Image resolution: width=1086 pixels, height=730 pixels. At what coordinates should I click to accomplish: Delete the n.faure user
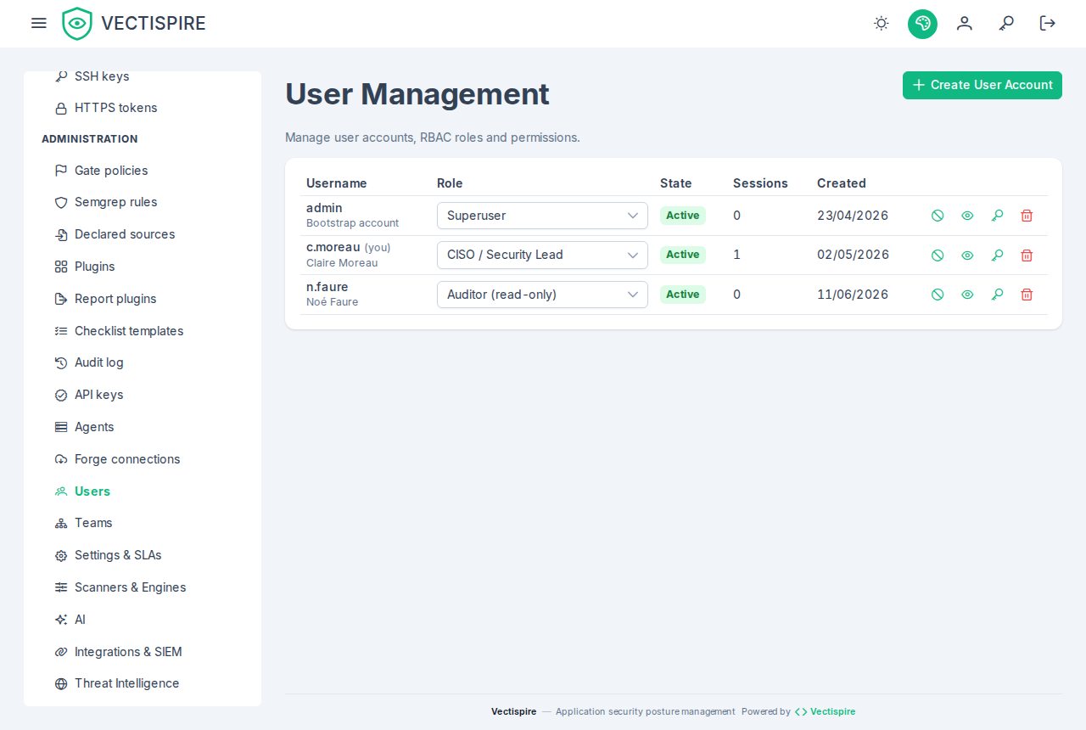coord(1027,295)
